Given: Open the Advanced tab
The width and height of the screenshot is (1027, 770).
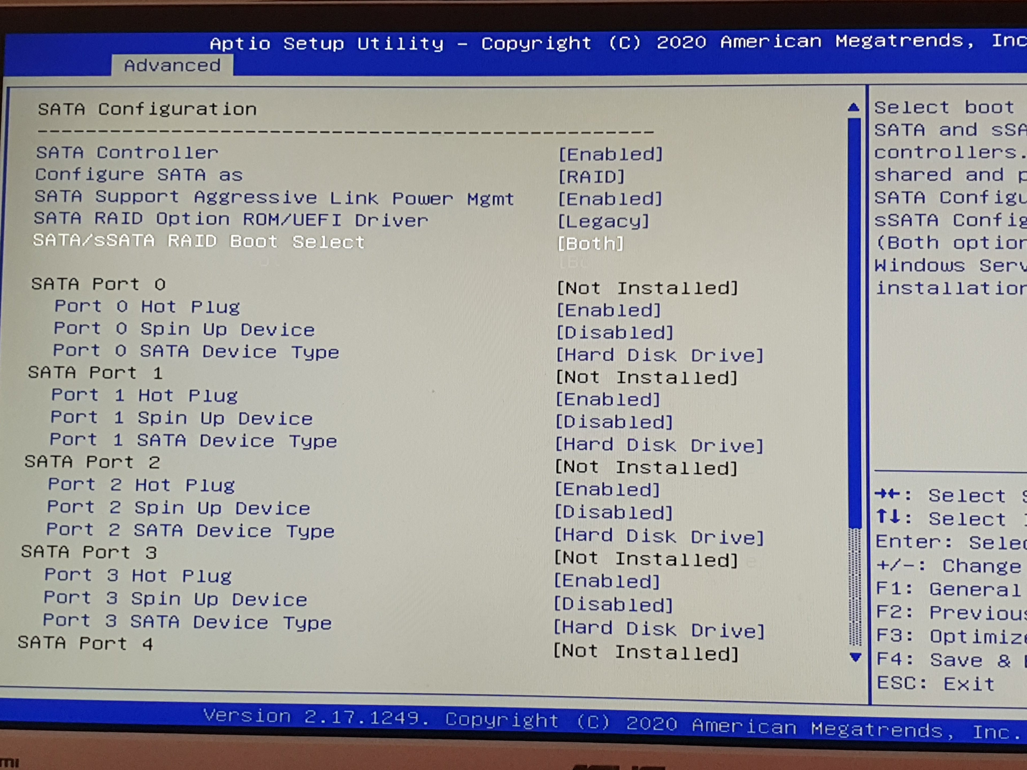Looking at the screenshot, I should coord(172,66).
